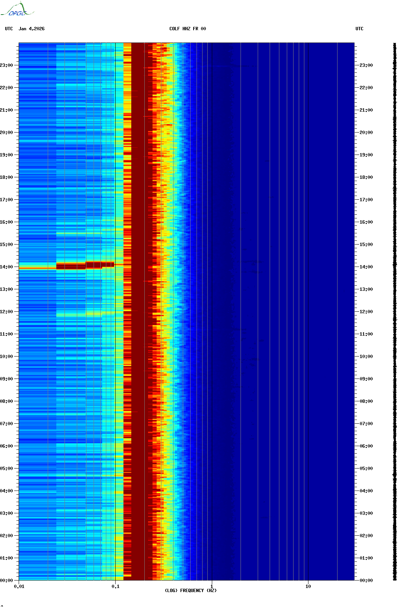Image resolution: width=411 pixels, height=610 pixels.
Task: Click the (LOG) FREQUENCY (HZ) axis title
Action: (x=191, y=591)
